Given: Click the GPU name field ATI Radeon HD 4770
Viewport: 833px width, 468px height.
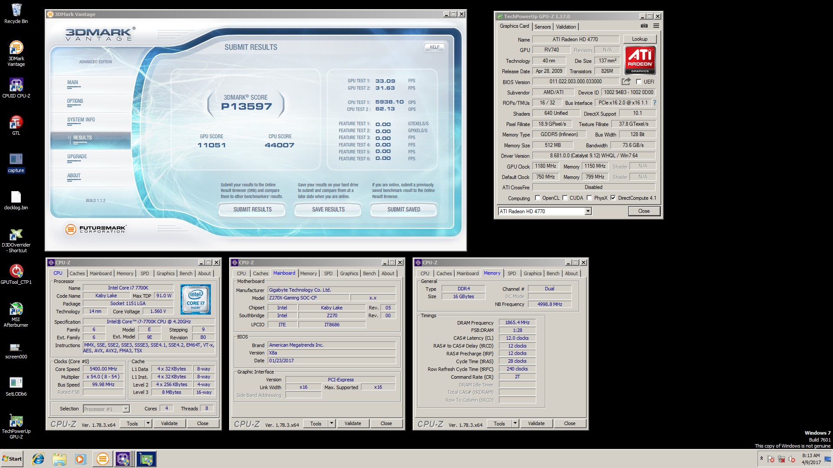Looking at the screenshot, I should pyautogui.click(x=575, y=39).
